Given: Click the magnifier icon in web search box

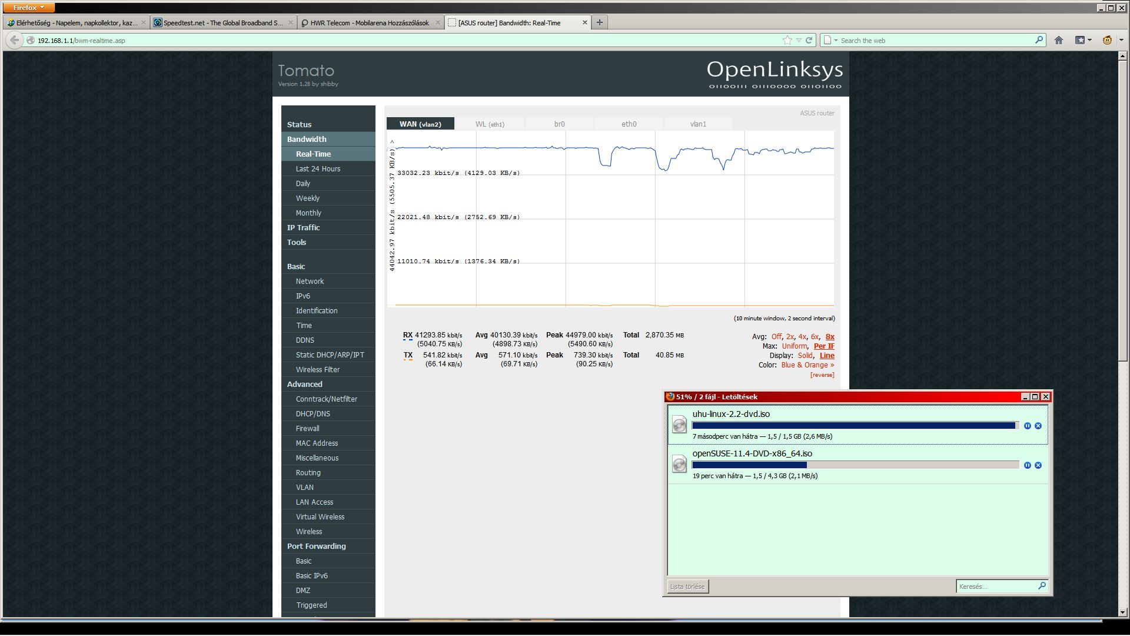Looking at the screenshot, I should [x=1039, y=40].
